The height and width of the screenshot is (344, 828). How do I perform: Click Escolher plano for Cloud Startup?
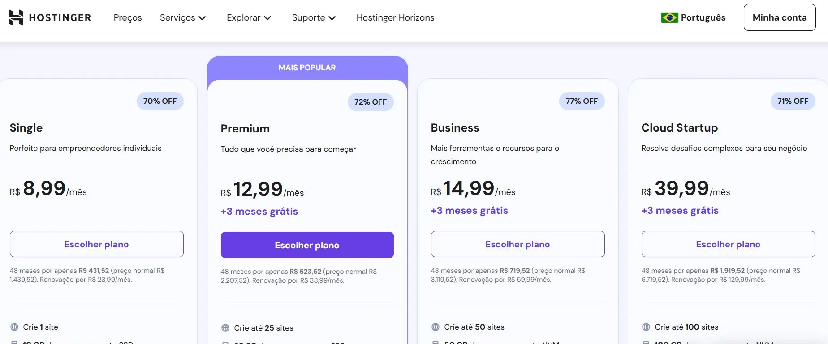click(x=728, y=244)
